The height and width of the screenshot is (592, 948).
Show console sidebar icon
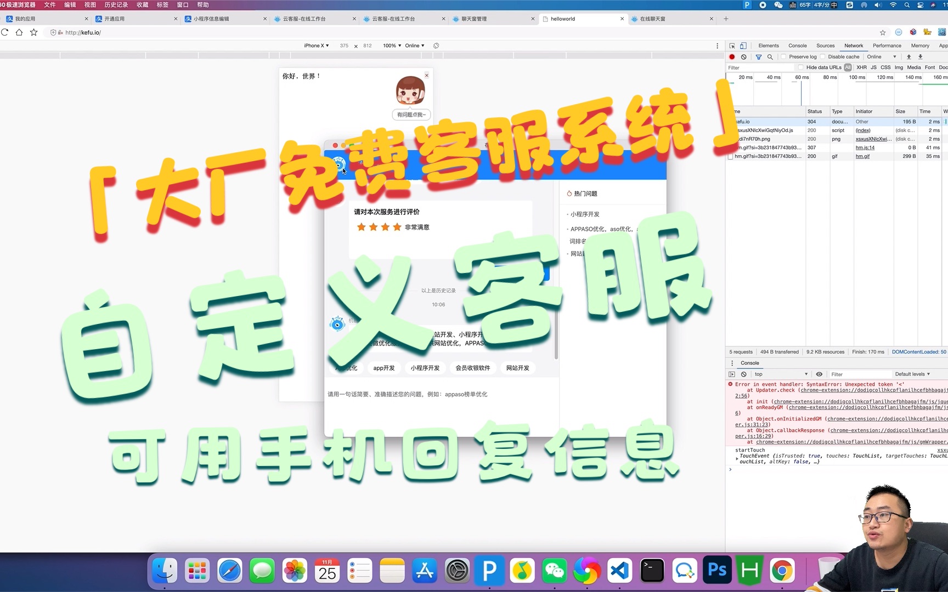732,374
